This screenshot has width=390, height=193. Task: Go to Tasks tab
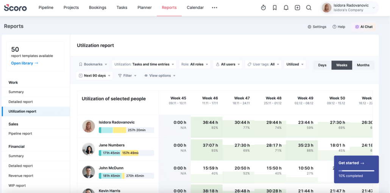click(122, 8)
